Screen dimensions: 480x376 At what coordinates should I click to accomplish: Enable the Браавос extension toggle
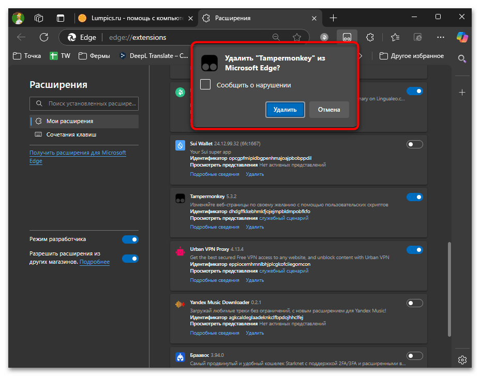point(414,356)
